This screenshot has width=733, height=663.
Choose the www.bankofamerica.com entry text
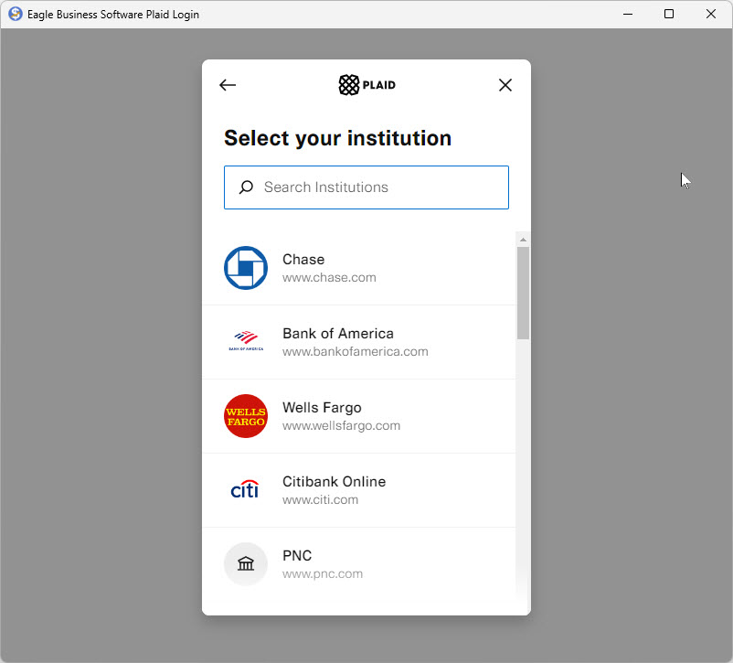355,351
